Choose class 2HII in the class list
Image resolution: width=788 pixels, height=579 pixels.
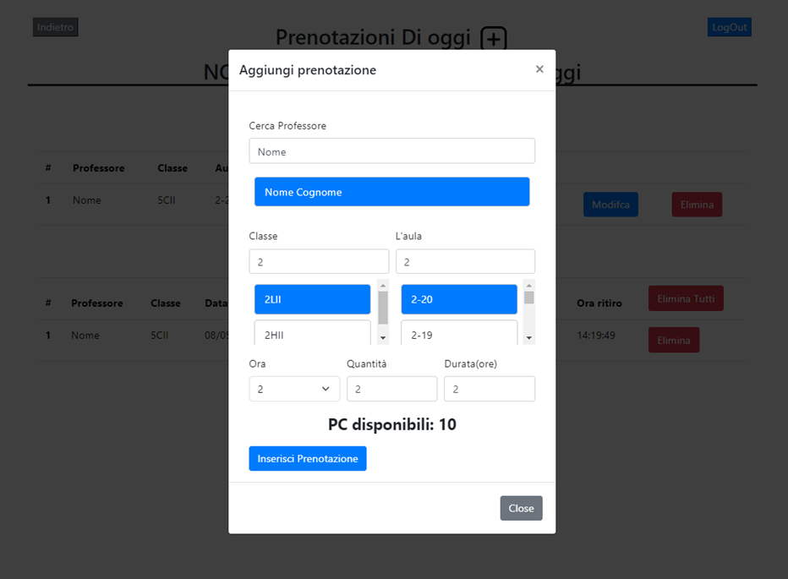point(312,334)
